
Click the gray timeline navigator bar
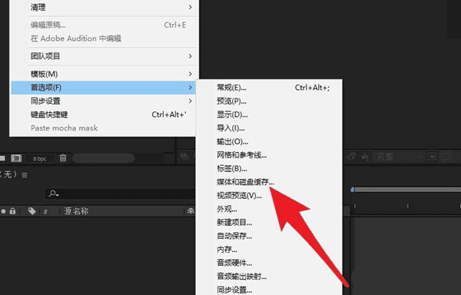pyautogui.click(x=408, y=190)
